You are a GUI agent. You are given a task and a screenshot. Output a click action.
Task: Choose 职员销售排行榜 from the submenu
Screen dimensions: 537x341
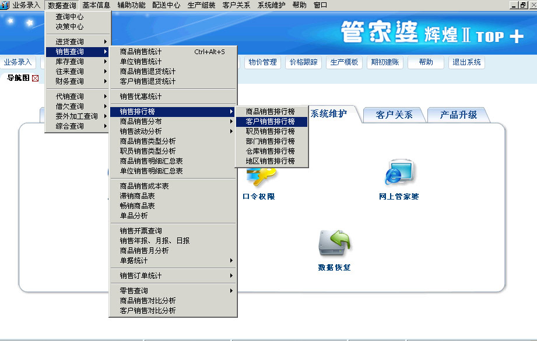pyautogui.click(x=272, y=131)
